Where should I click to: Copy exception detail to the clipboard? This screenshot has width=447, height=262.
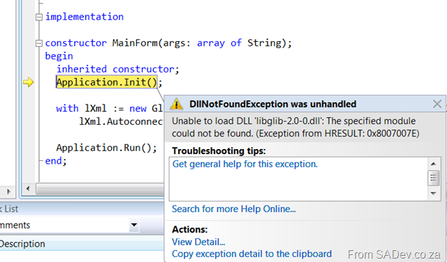[251, 254]
